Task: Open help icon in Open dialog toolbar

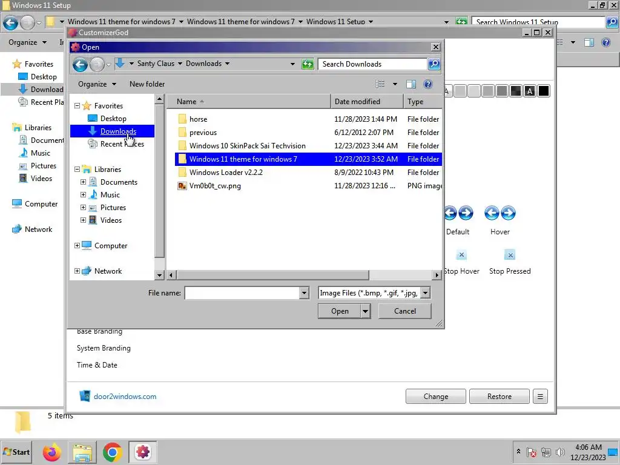Action: point(428,84)
